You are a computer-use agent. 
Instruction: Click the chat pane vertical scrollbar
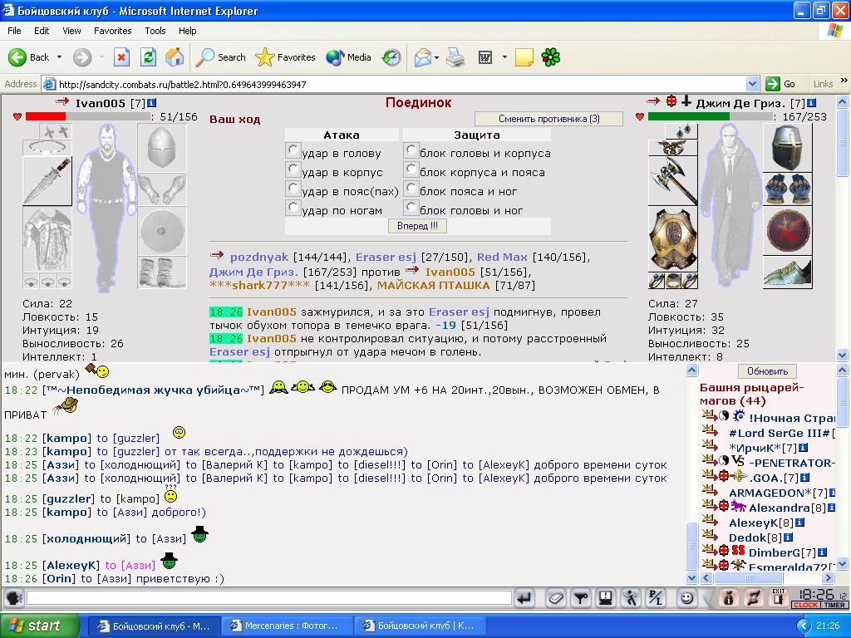click(692, 476)
